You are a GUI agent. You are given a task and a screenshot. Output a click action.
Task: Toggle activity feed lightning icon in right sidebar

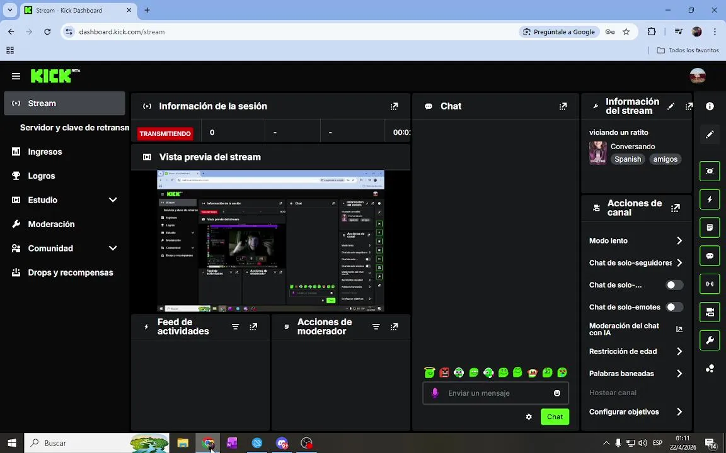710,199
